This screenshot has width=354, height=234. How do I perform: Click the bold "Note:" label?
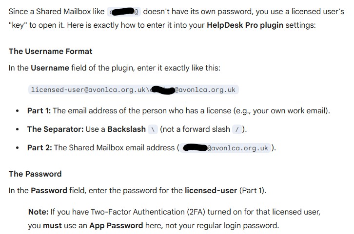[x=38, y=213]
